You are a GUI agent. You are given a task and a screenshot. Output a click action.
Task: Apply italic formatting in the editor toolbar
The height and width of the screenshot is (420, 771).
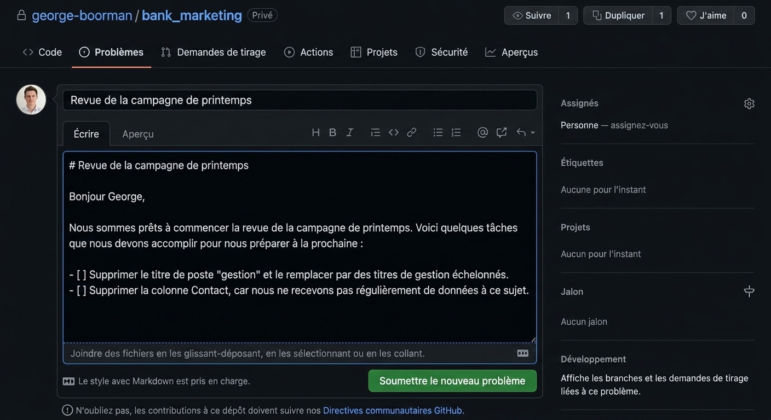350,132
